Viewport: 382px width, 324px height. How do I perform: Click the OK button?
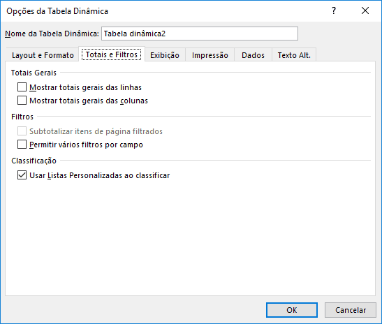(292, 310)
